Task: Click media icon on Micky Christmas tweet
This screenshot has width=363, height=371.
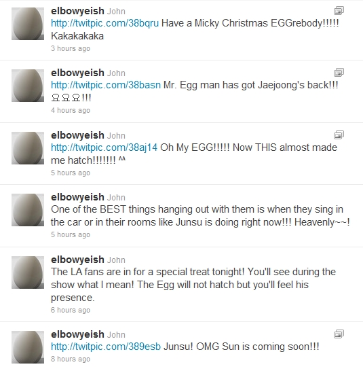Action: click(x=339, y=11)
